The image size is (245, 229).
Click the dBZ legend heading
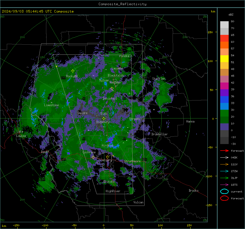click(231, 14)
